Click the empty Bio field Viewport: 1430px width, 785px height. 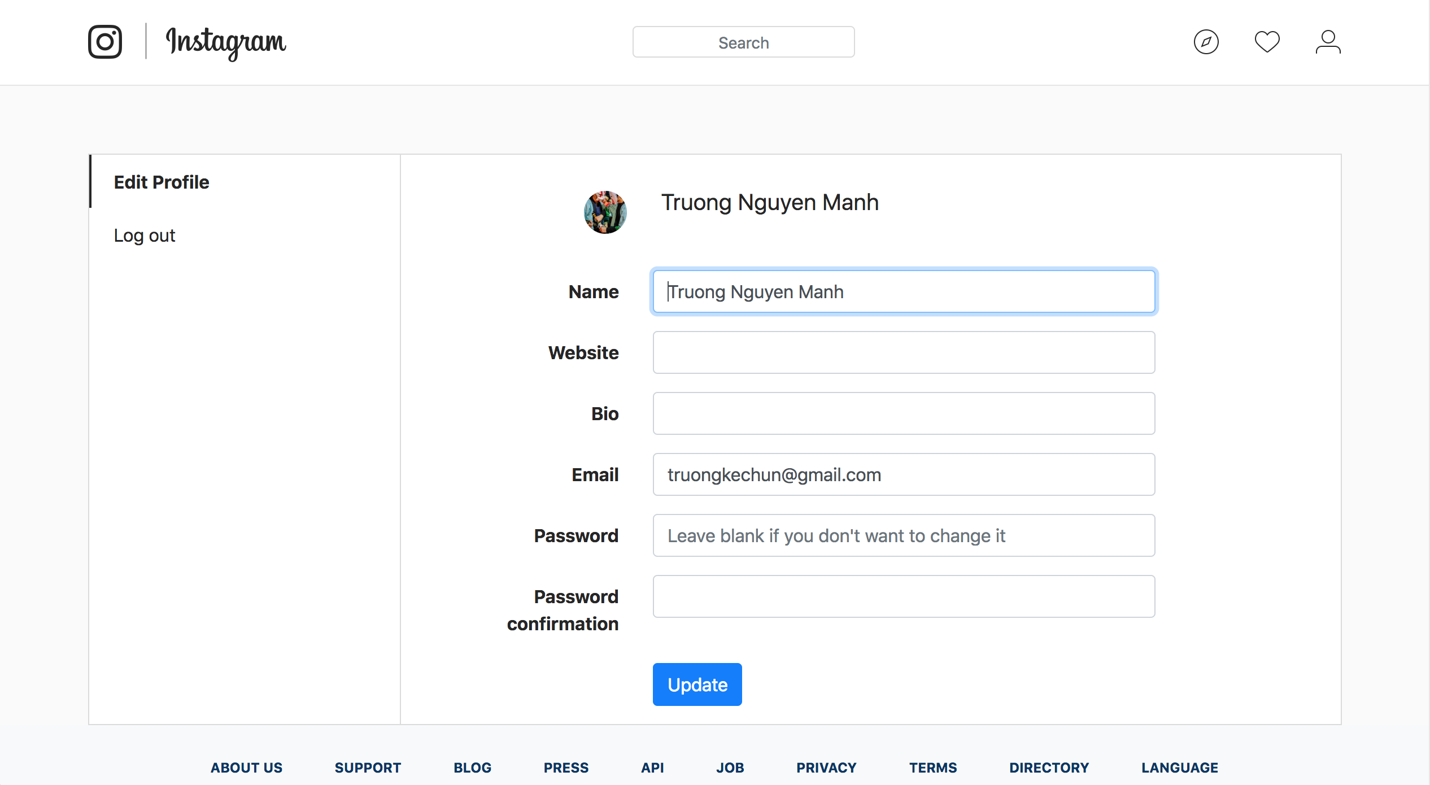[904, 413]
